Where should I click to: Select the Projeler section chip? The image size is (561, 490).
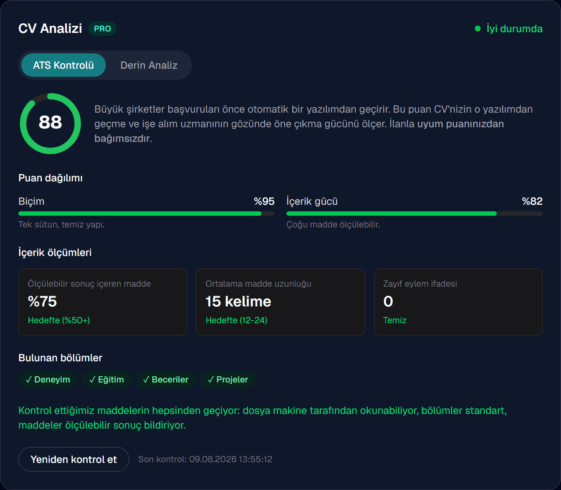pyautogui.click(x=228, y=380)
